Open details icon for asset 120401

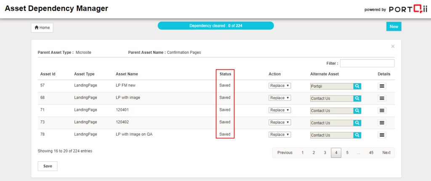382,110
